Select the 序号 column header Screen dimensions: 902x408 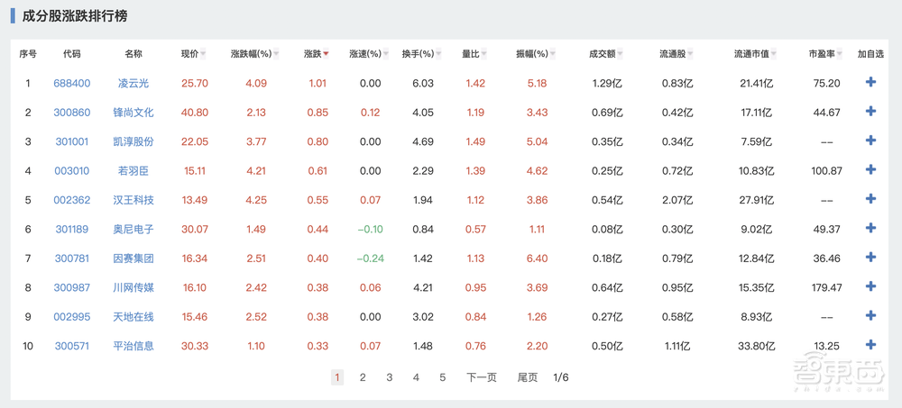(28, 54)
